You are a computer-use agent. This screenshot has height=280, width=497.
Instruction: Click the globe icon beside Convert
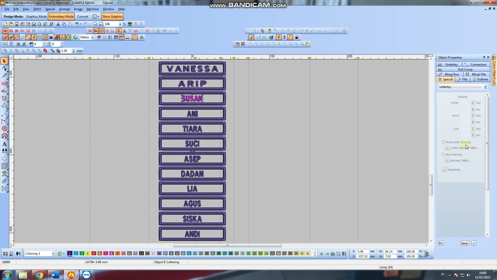pyautogui.click(x=95, y=16)
